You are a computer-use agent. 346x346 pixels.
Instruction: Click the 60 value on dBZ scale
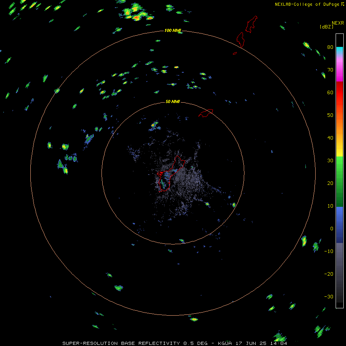(330, 92)
